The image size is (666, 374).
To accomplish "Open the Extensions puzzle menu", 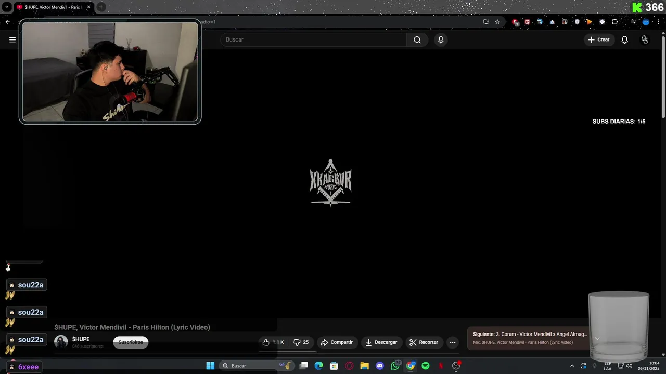I will click(615, 22).
